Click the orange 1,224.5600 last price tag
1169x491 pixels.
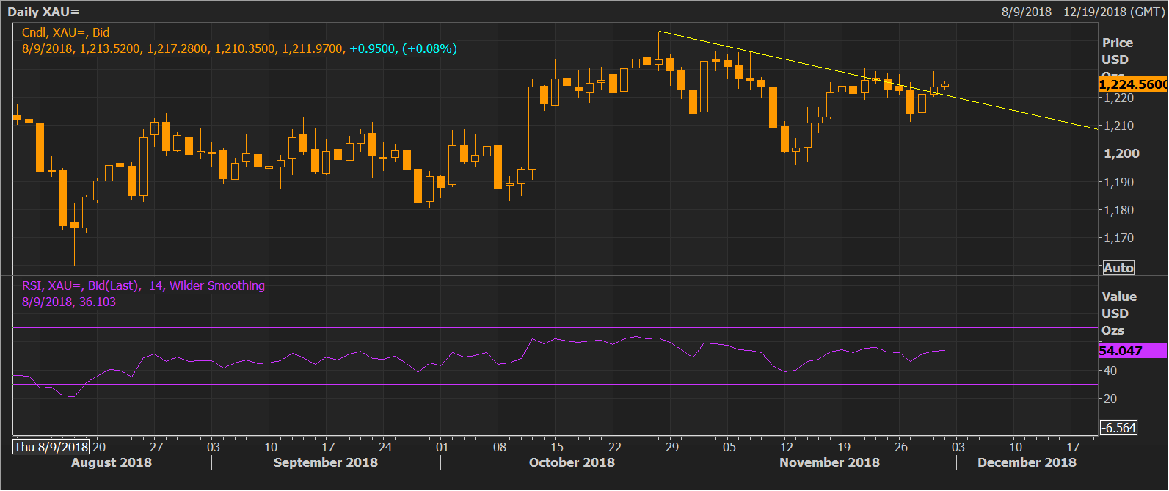tap(1132, 84)
